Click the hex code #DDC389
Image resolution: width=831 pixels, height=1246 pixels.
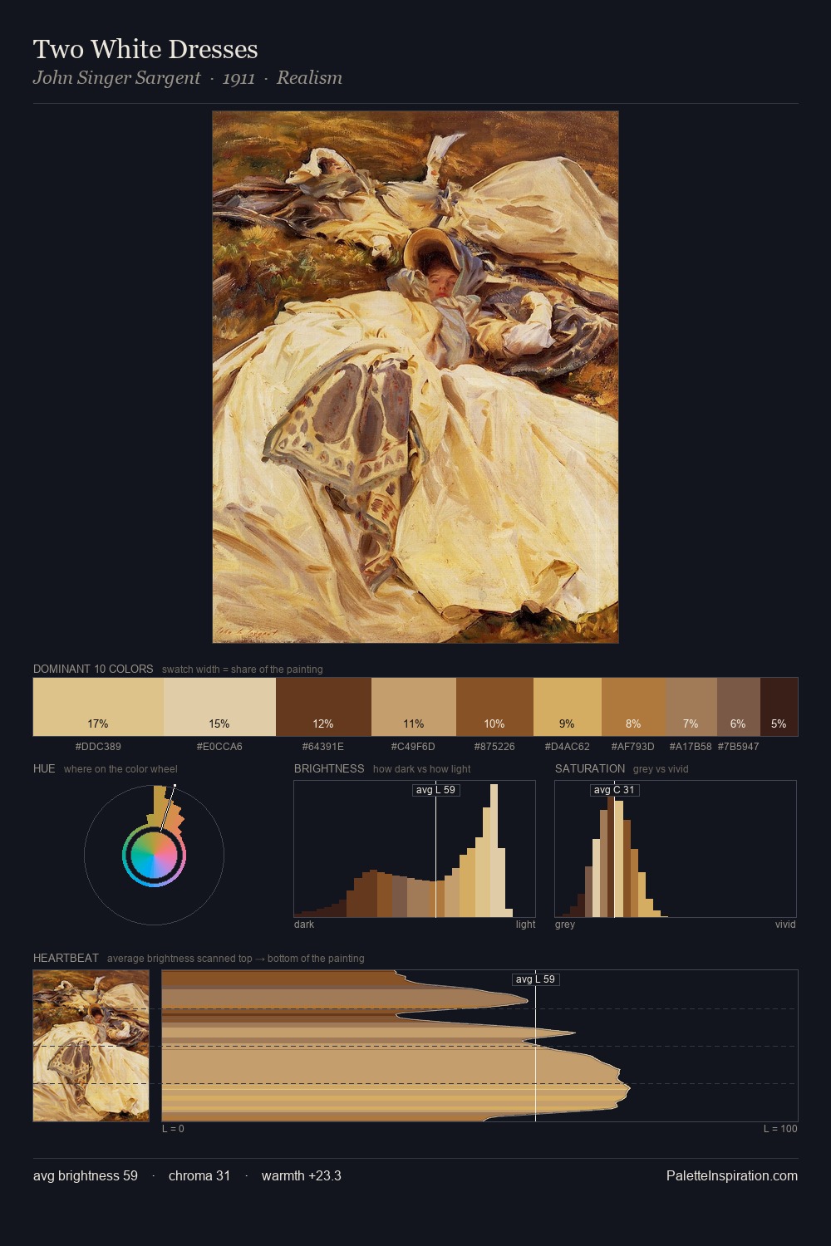[x=98, y=747]
